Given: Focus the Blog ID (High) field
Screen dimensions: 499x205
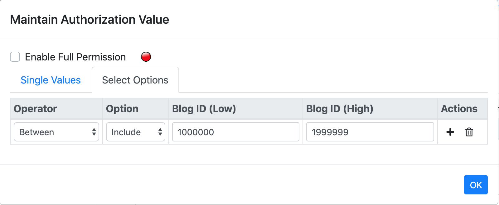Looking at the screenshot, I should [370, 132].
